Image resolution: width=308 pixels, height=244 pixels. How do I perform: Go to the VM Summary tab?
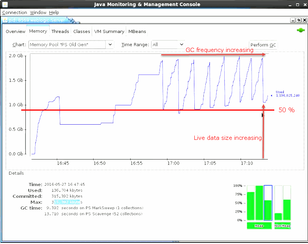tap(109, 31)
